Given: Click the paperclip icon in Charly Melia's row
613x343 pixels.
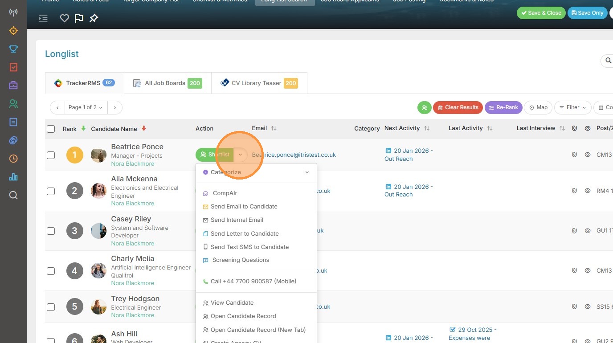Looking at the screenshot, I should [574, 270].
